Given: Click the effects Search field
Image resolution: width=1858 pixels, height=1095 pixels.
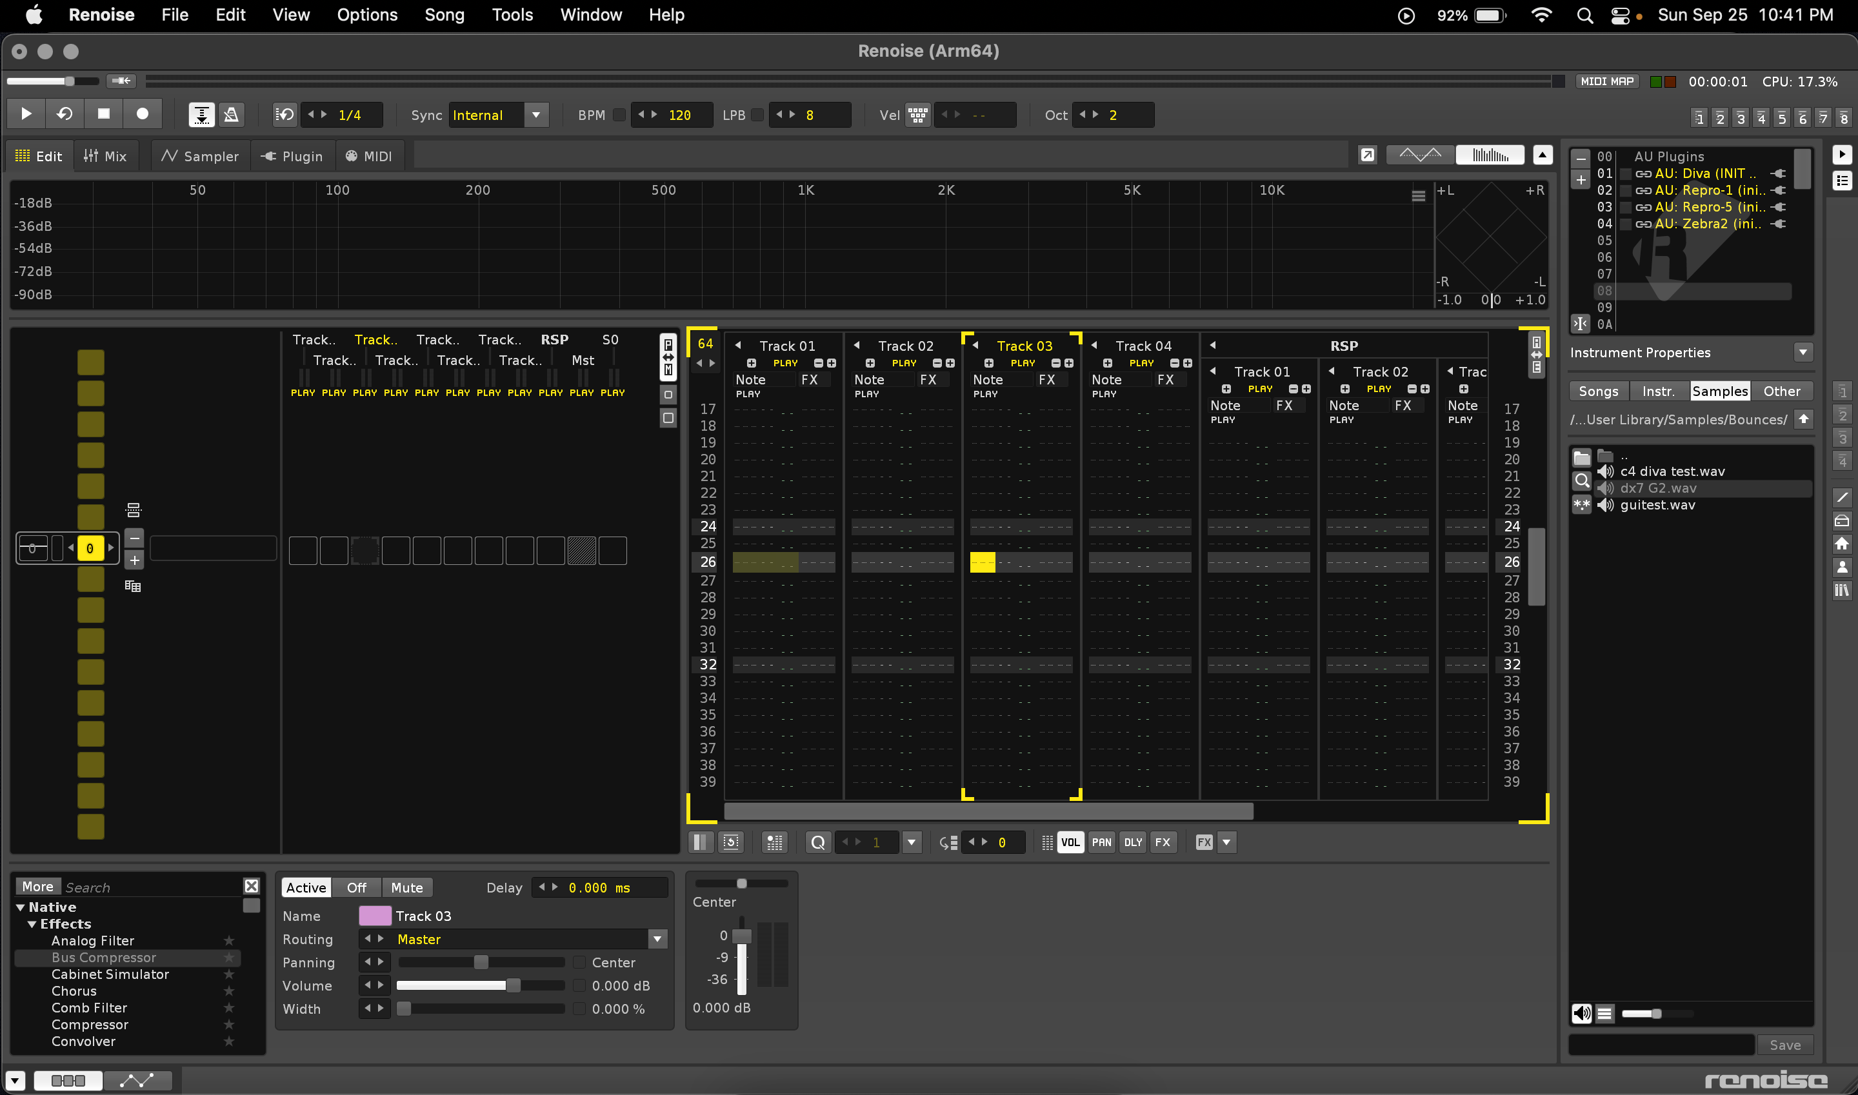Looking at the screenshot, I should point(152,887).
